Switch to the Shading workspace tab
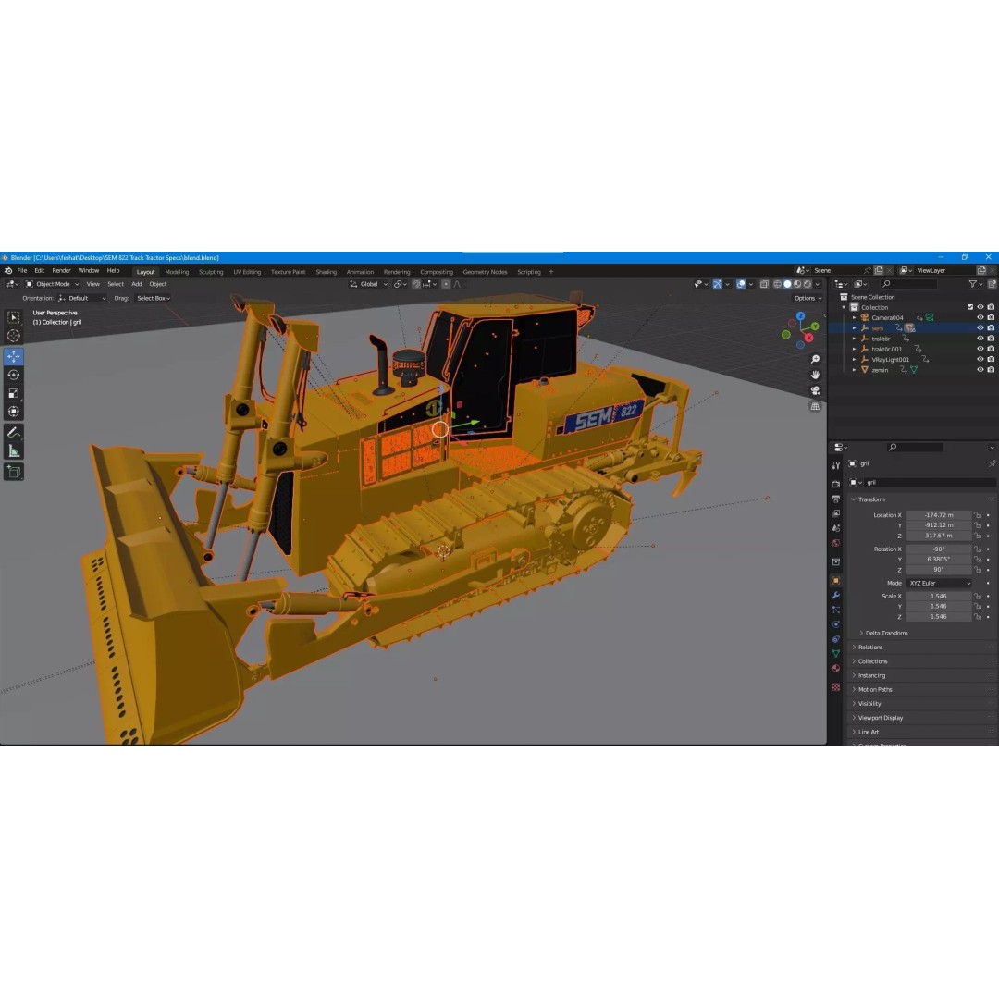The image size is (999, 999). tap(327, 272)
